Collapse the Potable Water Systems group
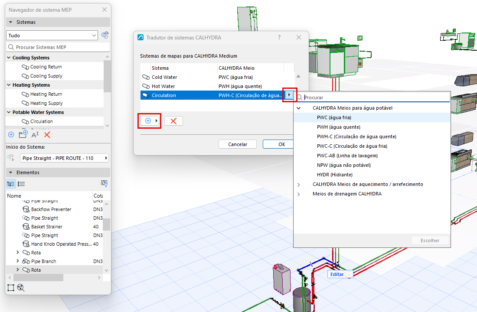Image resolution: width=477 pixels, height=312 pixels. point(9,112)
